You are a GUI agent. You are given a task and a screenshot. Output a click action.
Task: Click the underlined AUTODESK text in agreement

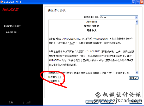(x=101, y=39)
